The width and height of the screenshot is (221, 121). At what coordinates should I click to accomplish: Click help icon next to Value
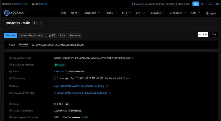[x=11, y=104]
